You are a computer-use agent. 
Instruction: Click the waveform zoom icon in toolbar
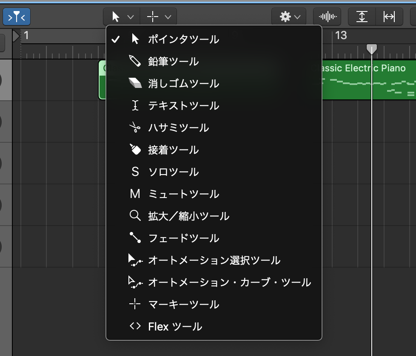328,17
